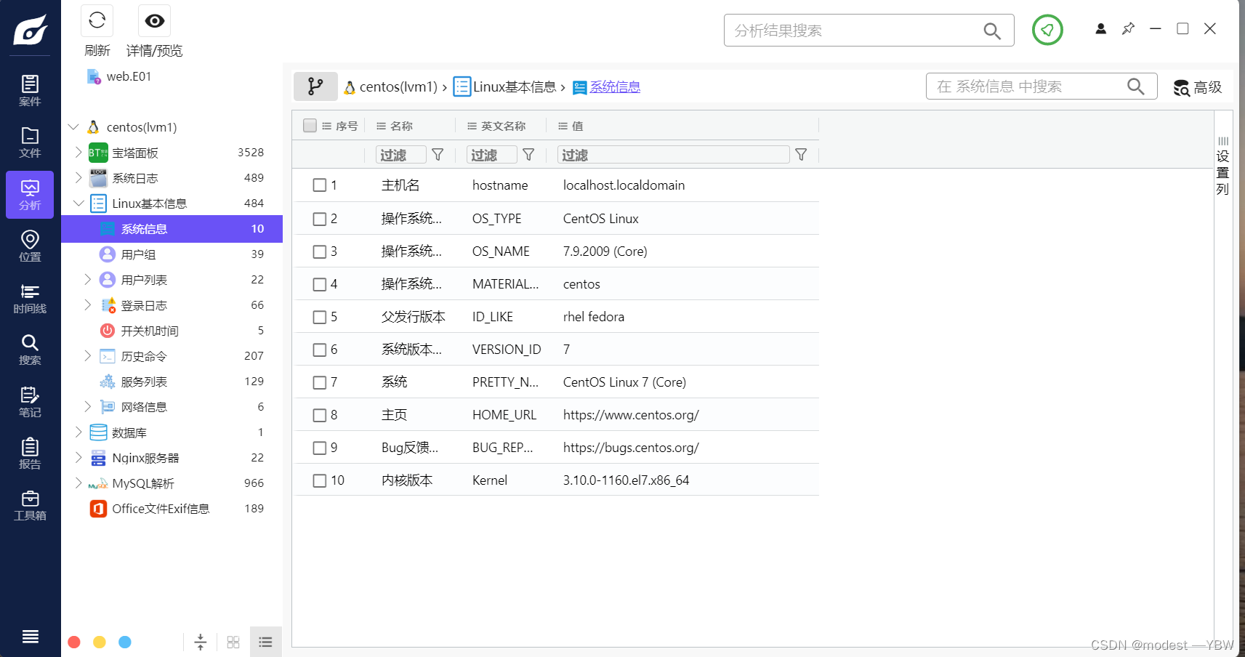Expand the 系统日志 tree node
Screen dimensions: 1245x657
tap(78, 178)
